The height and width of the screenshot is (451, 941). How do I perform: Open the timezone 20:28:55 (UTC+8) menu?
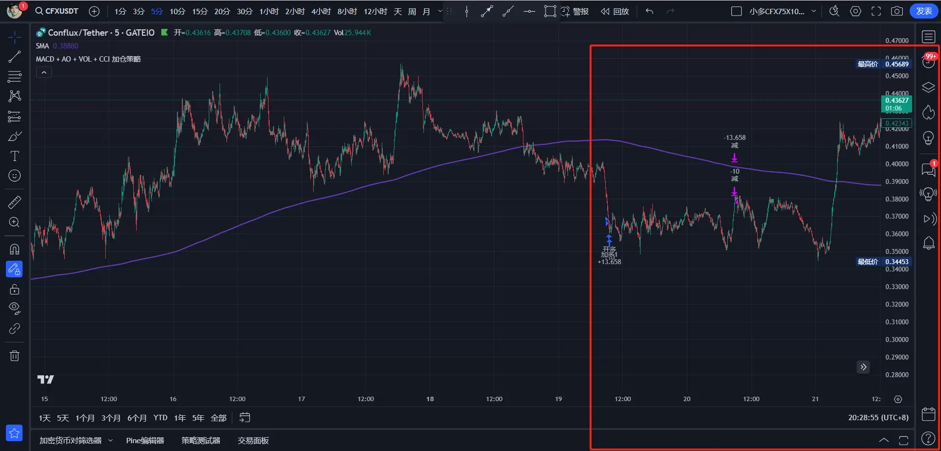[878, 418]
